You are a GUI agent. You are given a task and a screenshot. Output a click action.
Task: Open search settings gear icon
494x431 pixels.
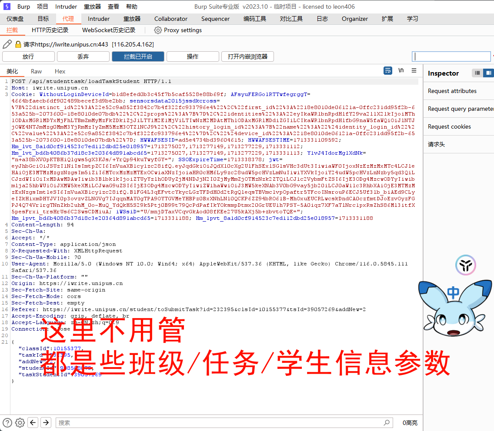pos(20,422)
